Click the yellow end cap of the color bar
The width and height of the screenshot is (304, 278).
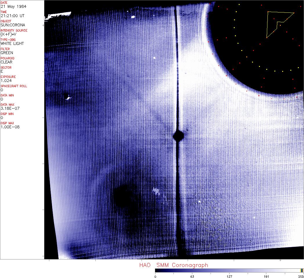pos(302,270)
